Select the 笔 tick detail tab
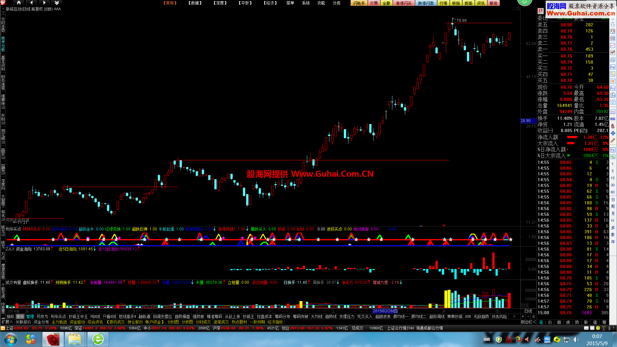Image resolution: width=617 pixels, height=347 pixels. 541,322
